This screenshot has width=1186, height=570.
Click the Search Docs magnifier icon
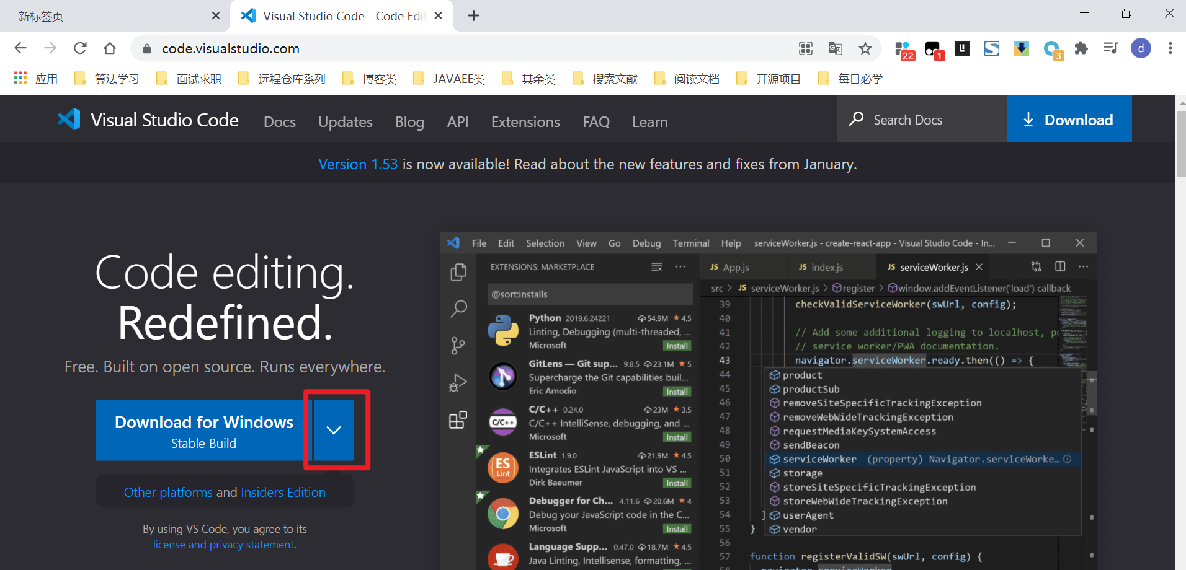pyautogui.click(x=856, y=119)
